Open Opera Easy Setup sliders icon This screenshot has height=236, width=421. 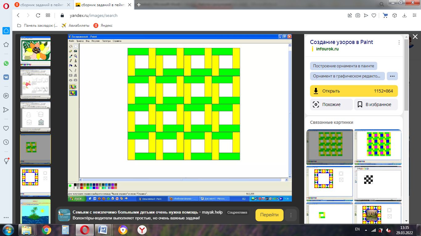(414, 15)
